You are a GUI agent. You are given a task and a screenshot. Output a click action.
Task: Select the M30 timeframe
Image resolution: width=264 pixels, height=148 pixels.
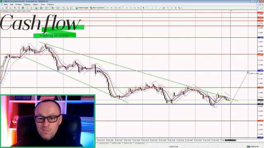click(x=119, y=8)
